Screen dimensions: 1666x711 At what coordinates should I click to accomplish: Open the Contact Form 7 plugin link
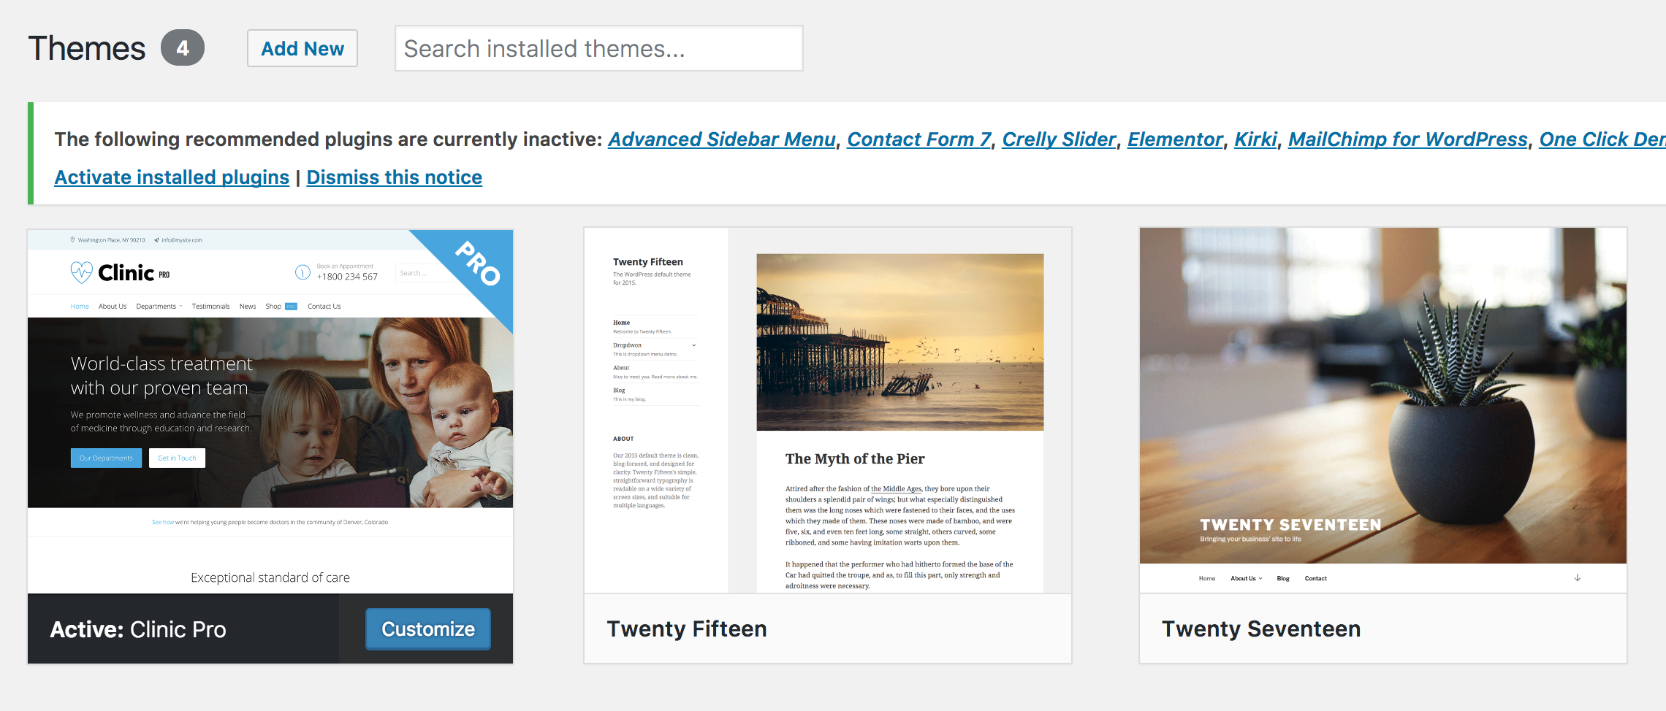[918, 139]
